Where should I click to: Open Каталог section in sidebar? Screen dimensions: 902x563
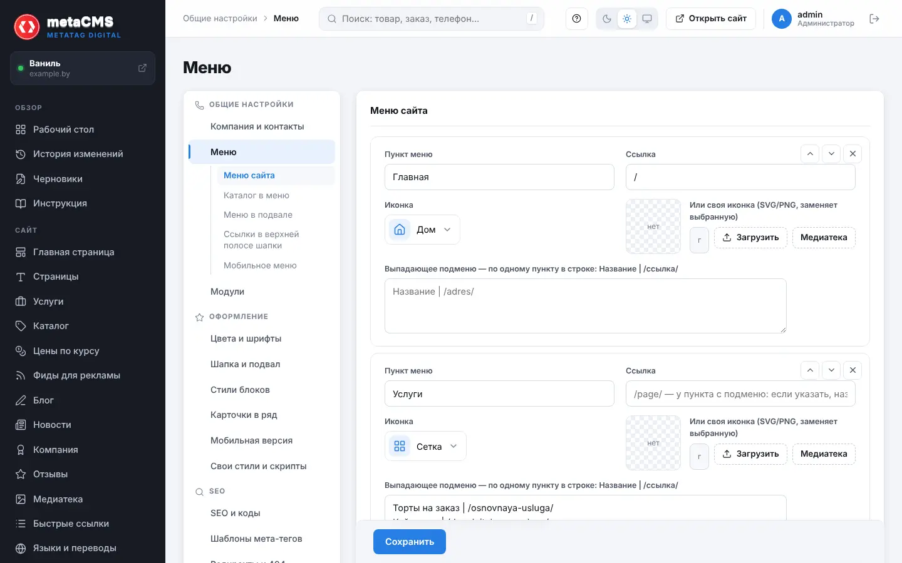click(83, 326)
